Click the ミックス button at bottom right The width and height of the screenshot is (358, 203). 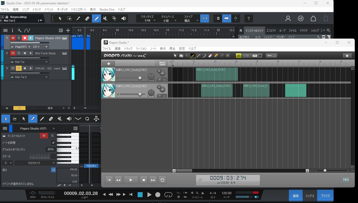click(x=310, y=196)
